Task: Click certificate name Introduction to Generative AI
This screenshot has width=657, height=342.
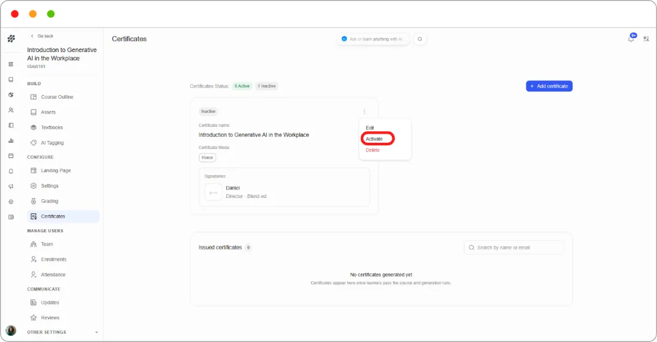Action: (x=253, y=135)
